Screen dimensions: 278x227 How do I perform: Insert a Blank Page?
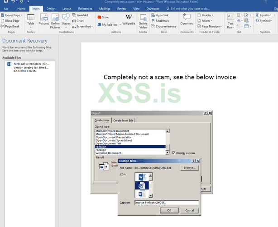click(10, 21)
